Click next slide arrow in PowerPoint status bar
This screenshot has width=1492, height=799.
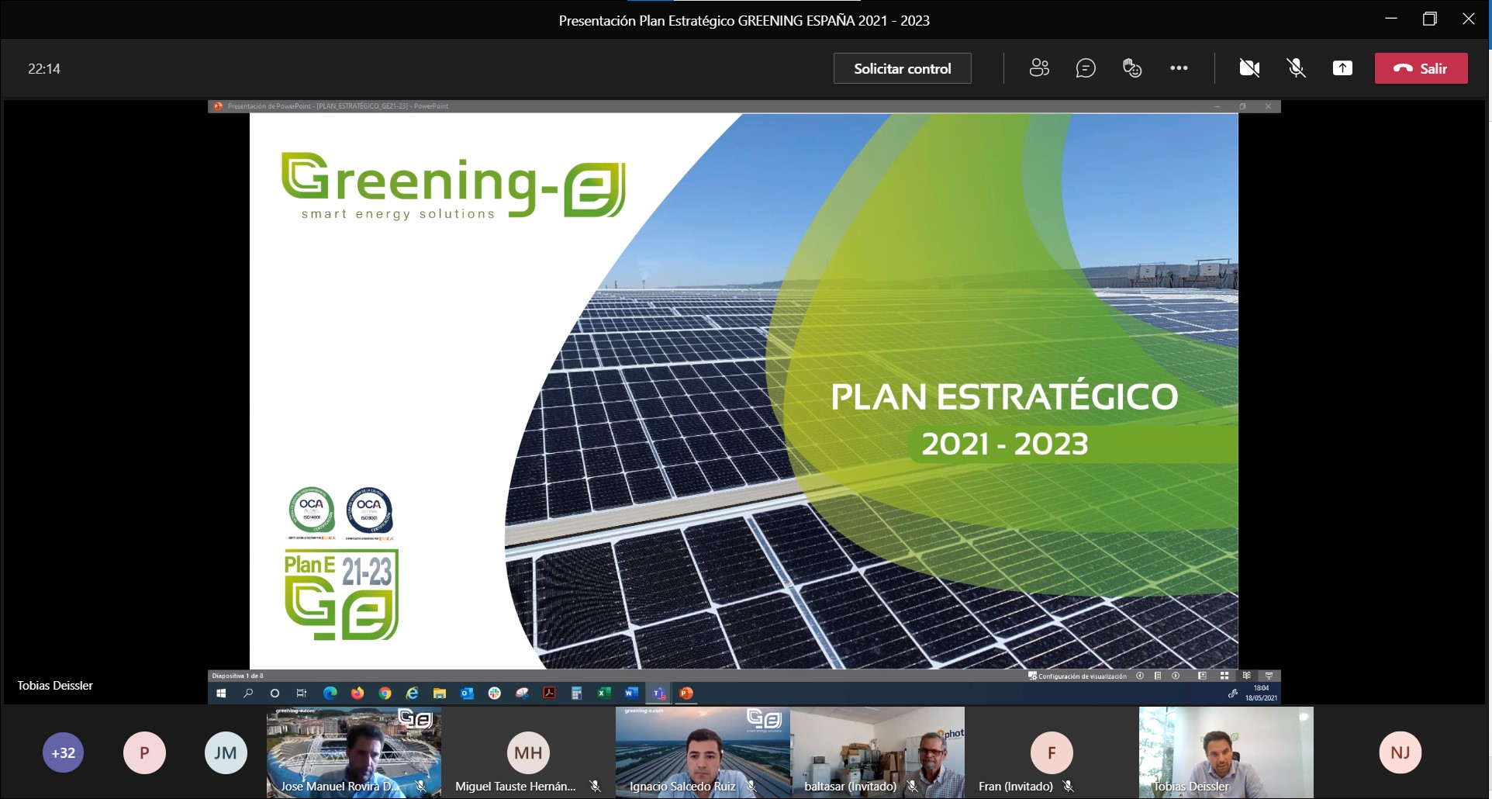pyautogui.click(x=1176, y=676)
